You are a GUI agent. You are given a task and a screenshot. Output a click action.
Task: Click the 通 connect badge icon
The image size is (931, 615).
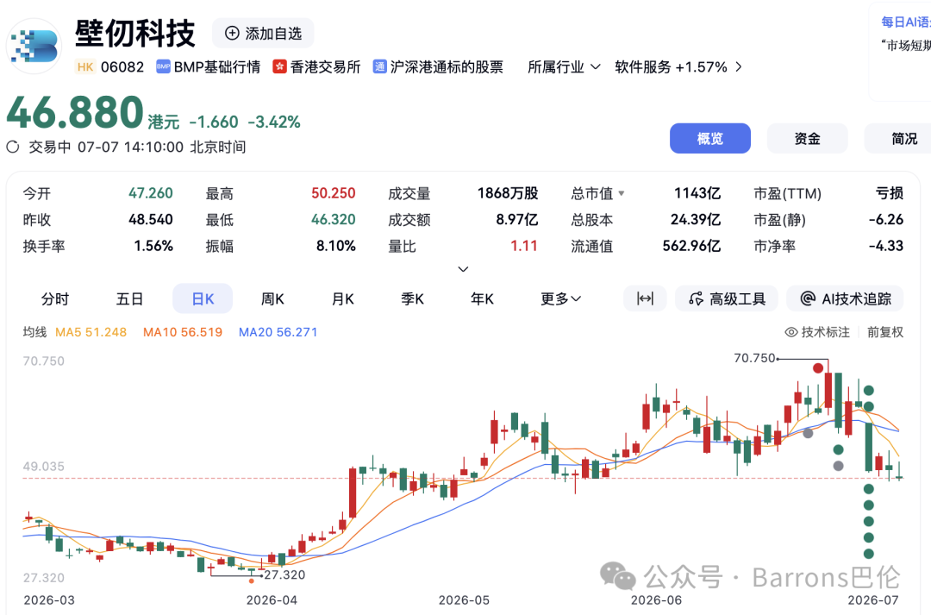[x=379, y=67]
